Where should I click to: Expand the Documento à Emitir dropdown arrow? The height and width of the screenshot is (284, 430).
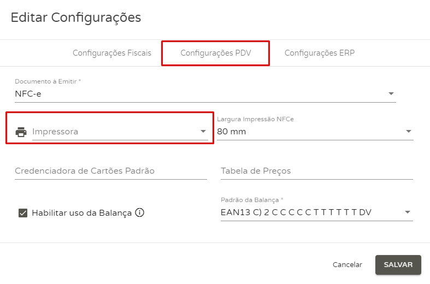point(391,94)
